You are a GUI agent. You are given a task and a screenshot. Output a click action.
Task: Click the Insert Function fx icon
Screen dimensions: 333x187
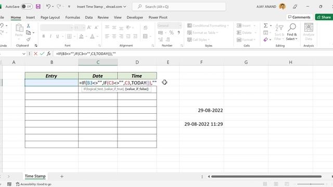tap(48, 54)
